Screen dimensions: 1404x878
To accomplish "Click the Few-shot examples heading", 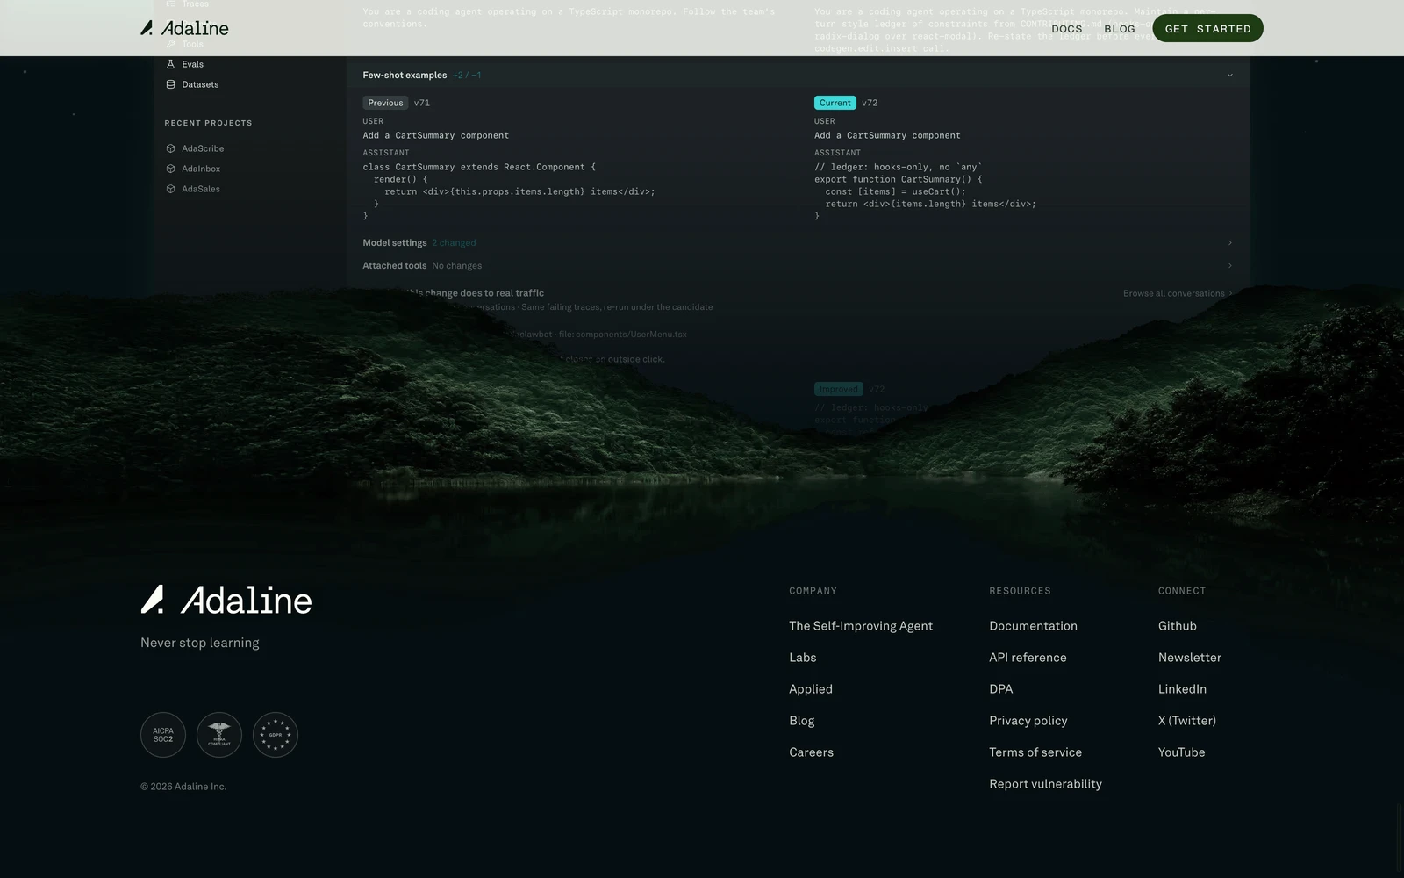I will (x=405, y=76).
